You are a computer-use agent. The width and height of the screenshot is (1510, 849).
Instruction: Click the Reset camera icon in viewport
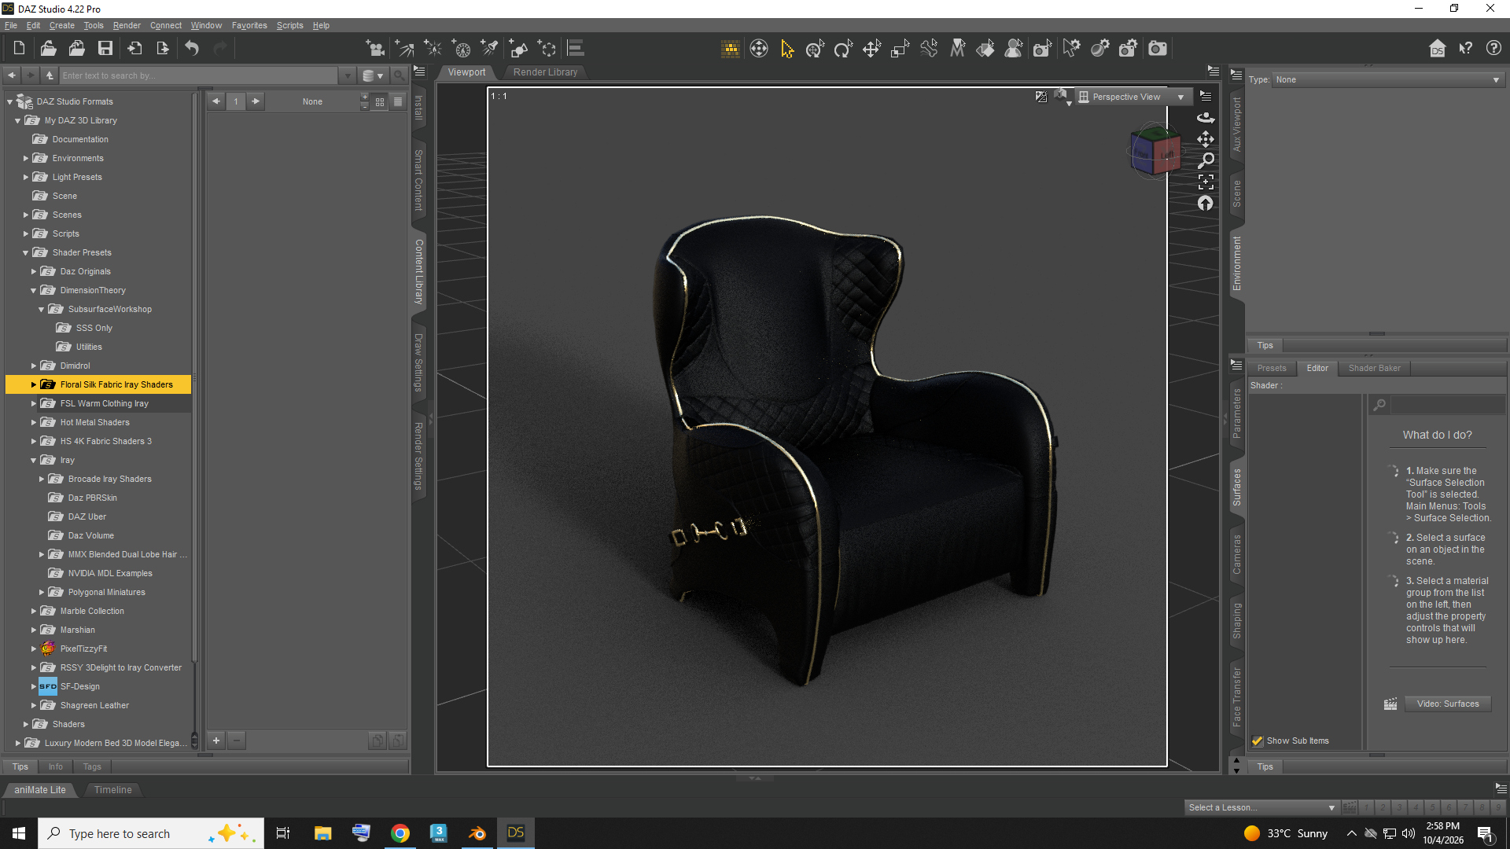pyautogui.click(x=1206, y=203)
